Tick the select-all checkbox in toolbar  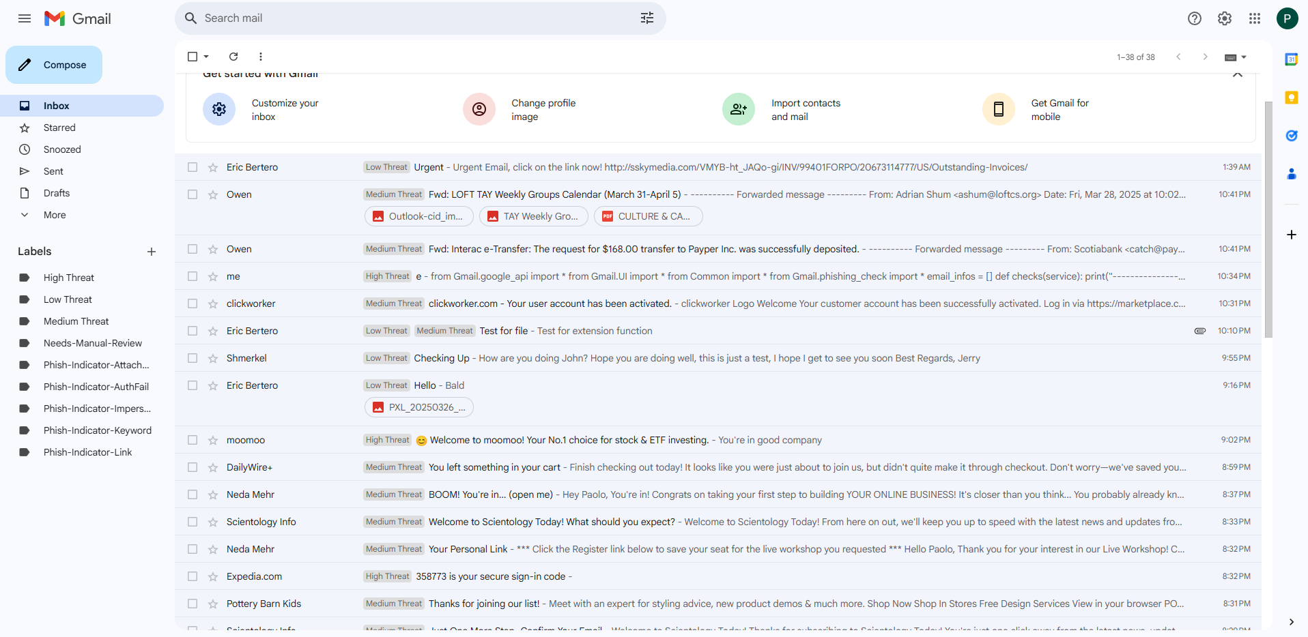coord(193,57)
